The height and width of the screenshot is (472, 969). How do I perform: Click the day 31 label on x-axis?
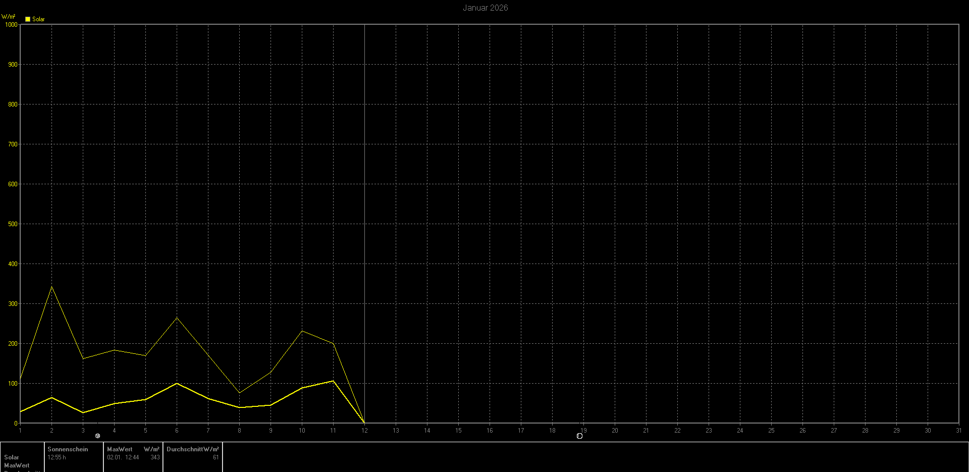click(958, 431)
